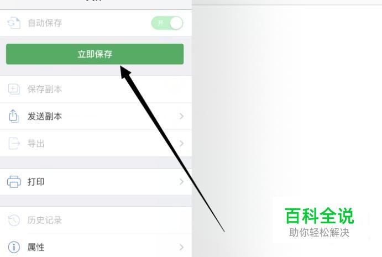382x257 pixels.
Task: Choose the 导出 option label
Action: pyautogui.click(x=36, y=144)
